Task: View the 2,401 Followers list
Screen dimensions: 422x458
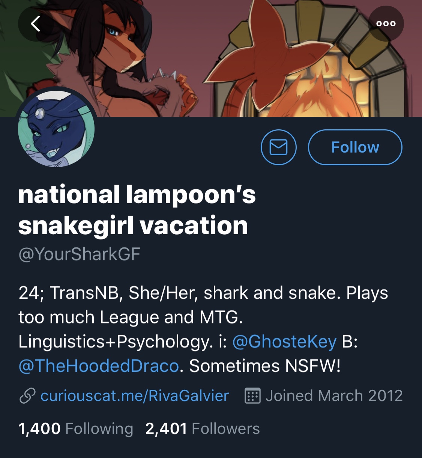Action: (203, 429)
